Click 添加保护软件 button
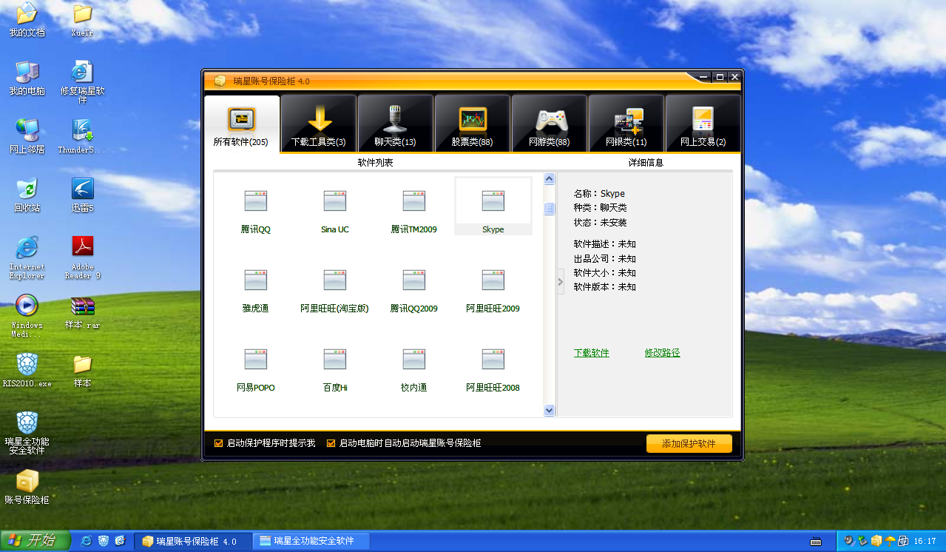This screenshot has width=946, height=552. [x=689, y=444]
